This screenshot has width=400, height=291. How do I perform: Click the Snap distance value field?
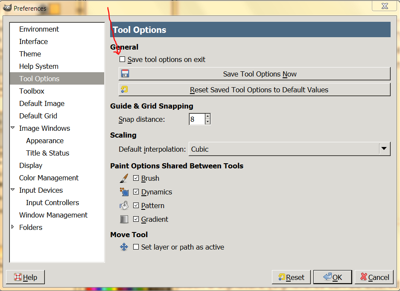(x=197, y=119)
